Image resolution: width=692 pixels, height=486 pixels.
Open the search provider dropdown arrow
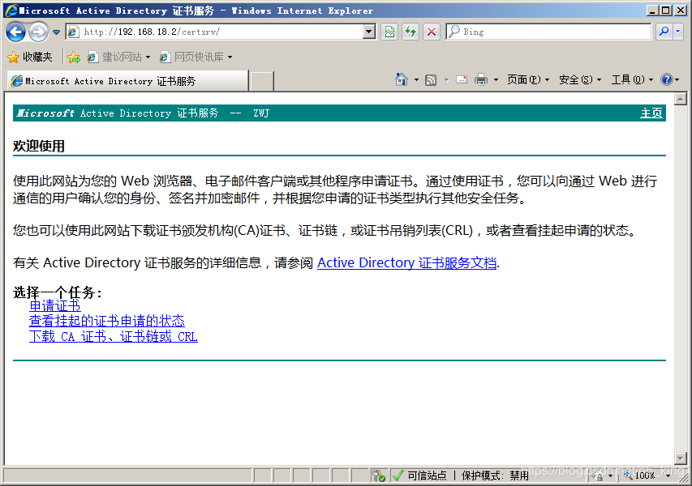[678, 32]
